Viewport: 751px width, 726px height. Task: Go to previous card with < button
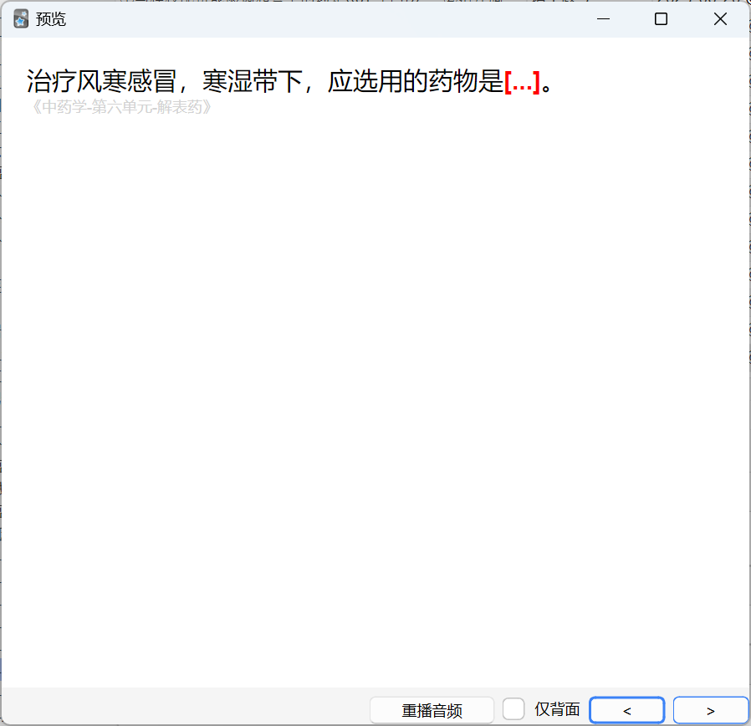click(x=626, y=710)
